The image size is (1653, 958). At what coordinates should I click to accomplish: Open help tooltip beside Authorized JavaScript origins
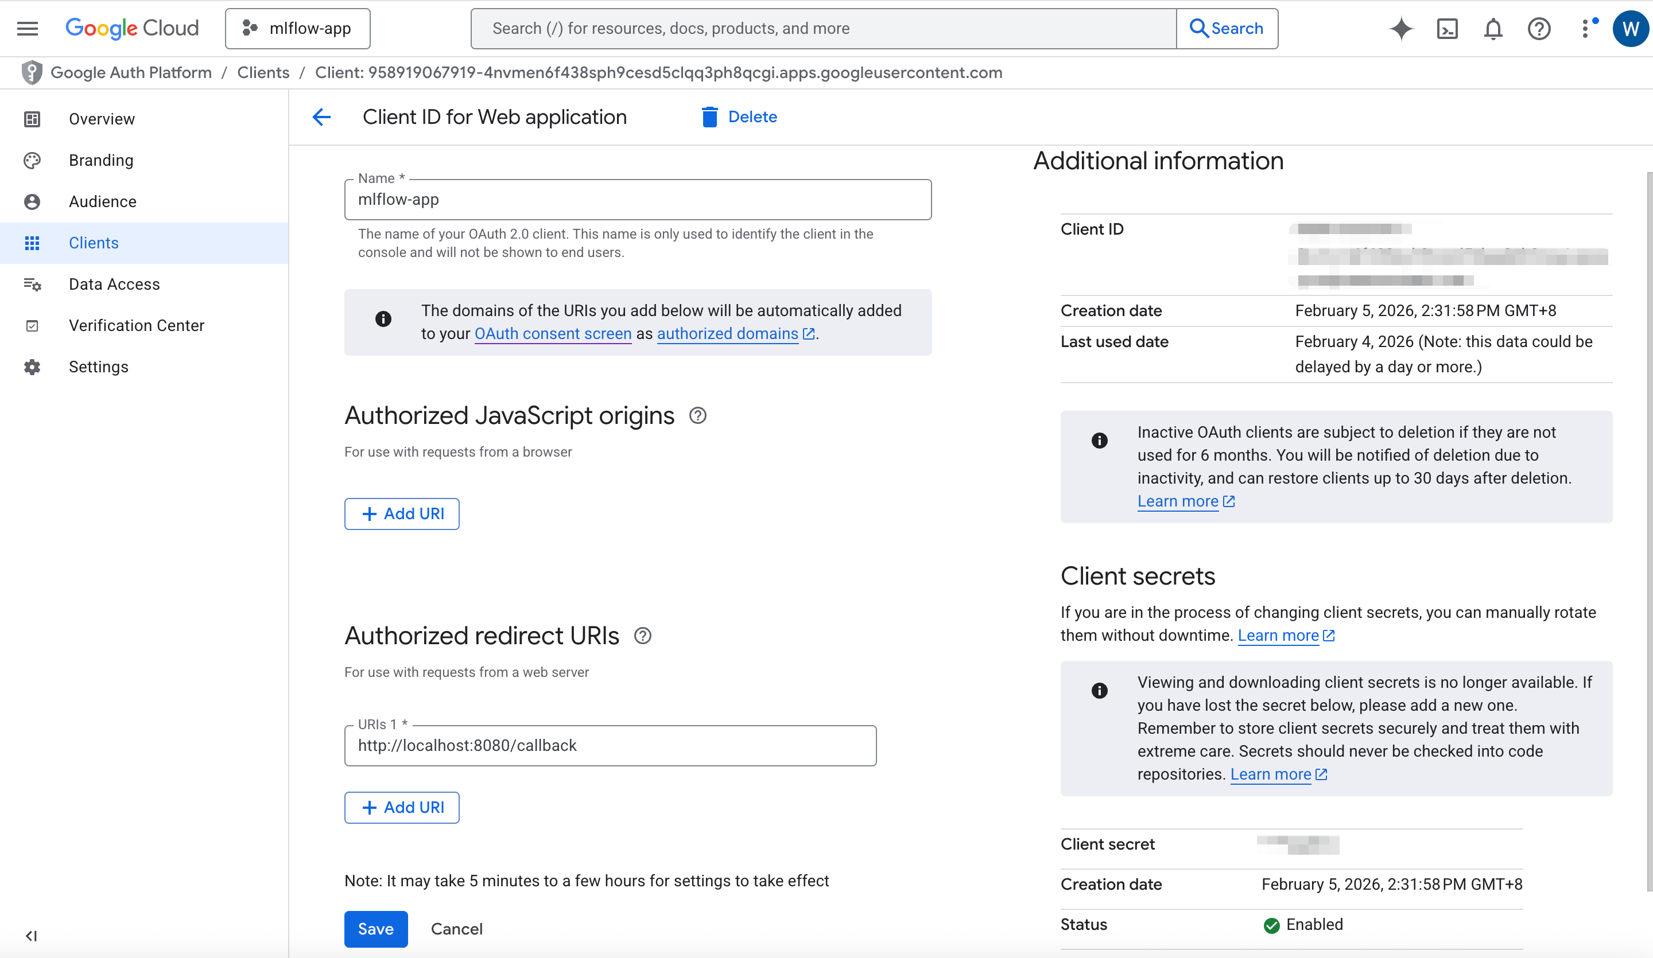tap(697, 415)
